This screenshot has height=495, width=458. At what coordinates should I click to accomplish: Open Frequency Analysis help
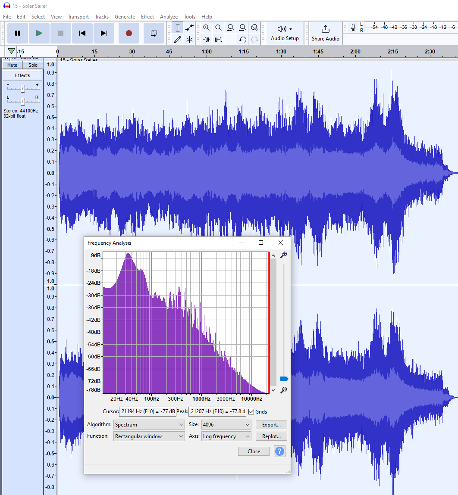280,451
